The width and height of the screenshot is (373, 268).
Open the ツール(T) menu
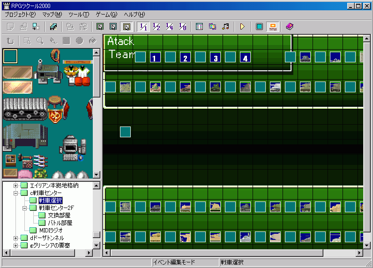click(x=79, y=15)
